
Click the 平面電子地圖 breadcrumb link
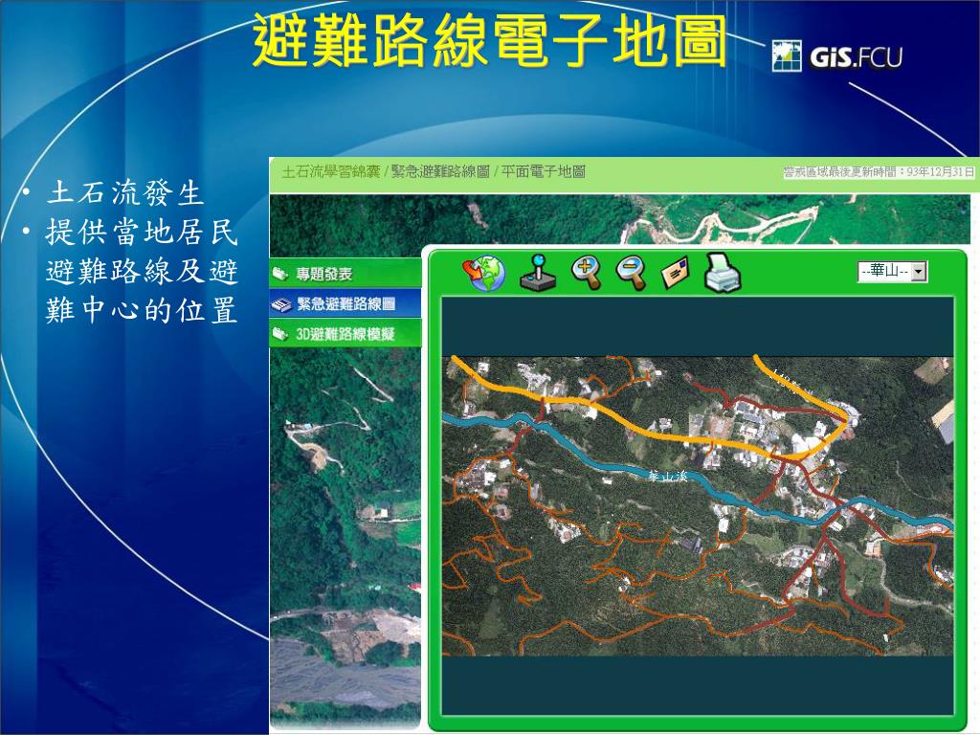[544, 172]
